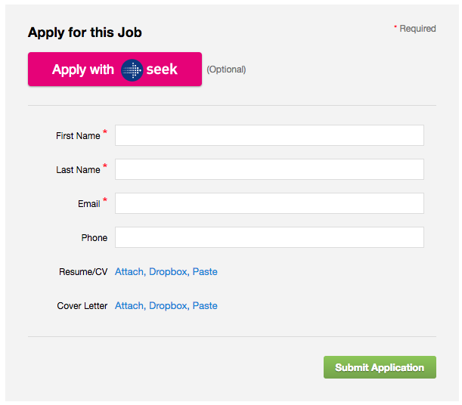Image resolution: width=462 pixels, height=405 pixels.
Task: Click the First Name field label
Action: click(78, 136)
